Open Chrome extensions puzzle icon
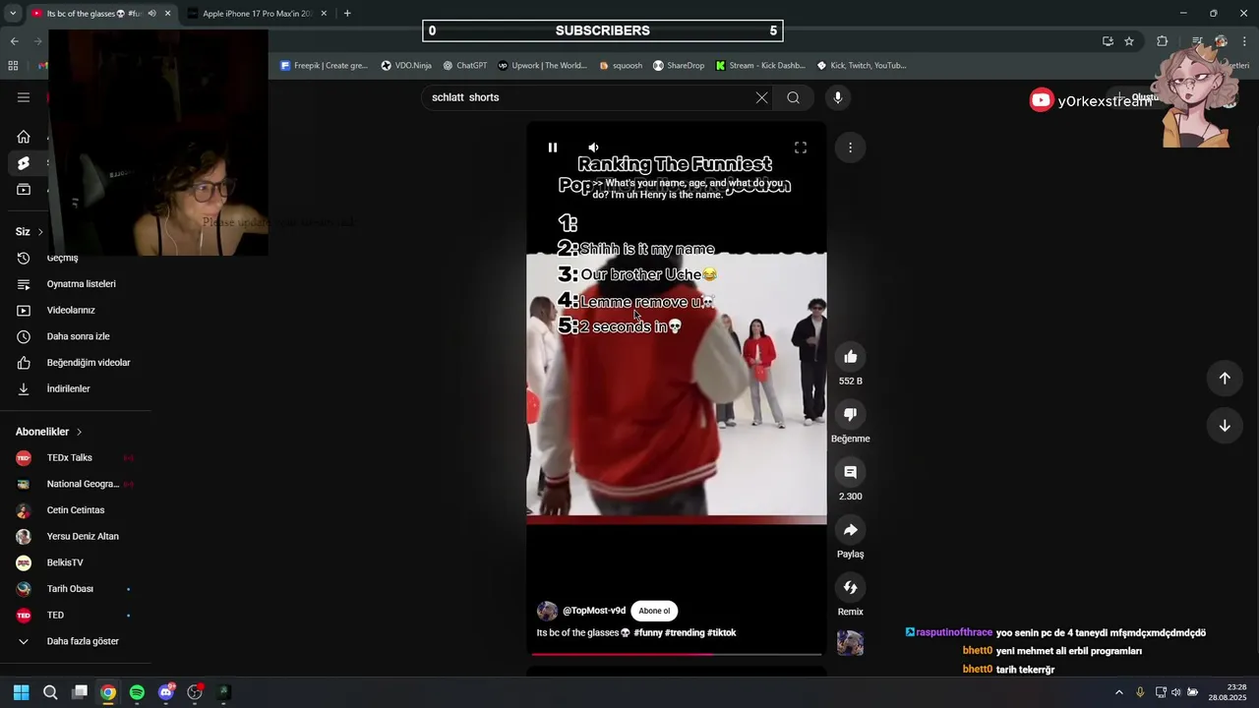 point(1163,41)
